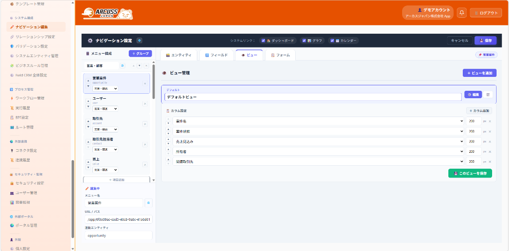Open group dropdown for 営業案件 item
The width and height of the screenshot is (509, 251).
pyautogui.click(x=105, y=88)
